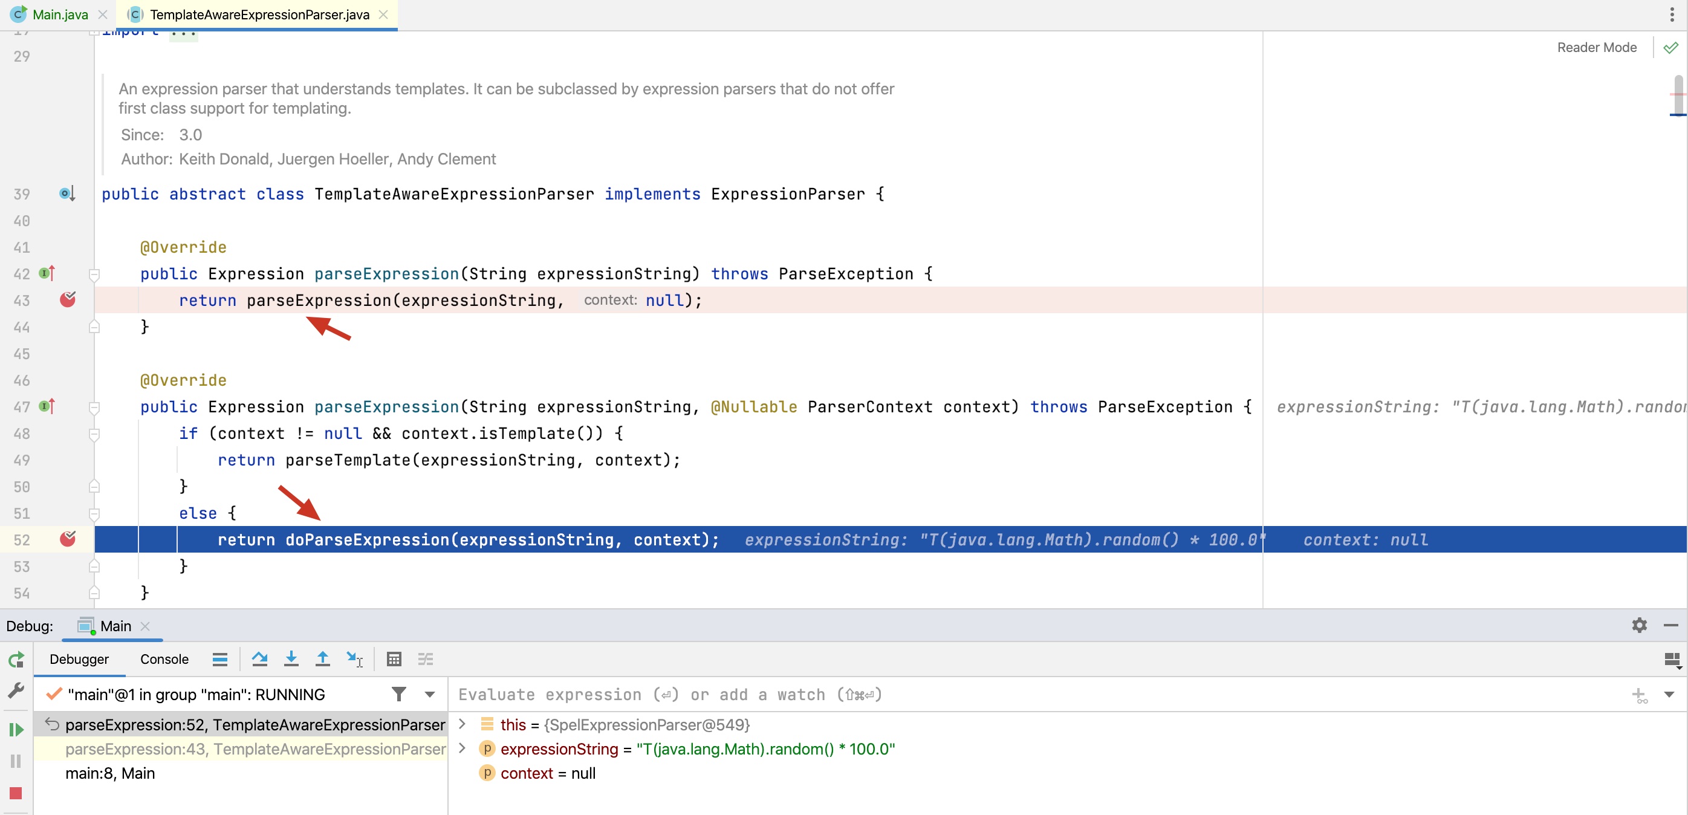Toggle the breakpoint on line 52

coord(68,539)
